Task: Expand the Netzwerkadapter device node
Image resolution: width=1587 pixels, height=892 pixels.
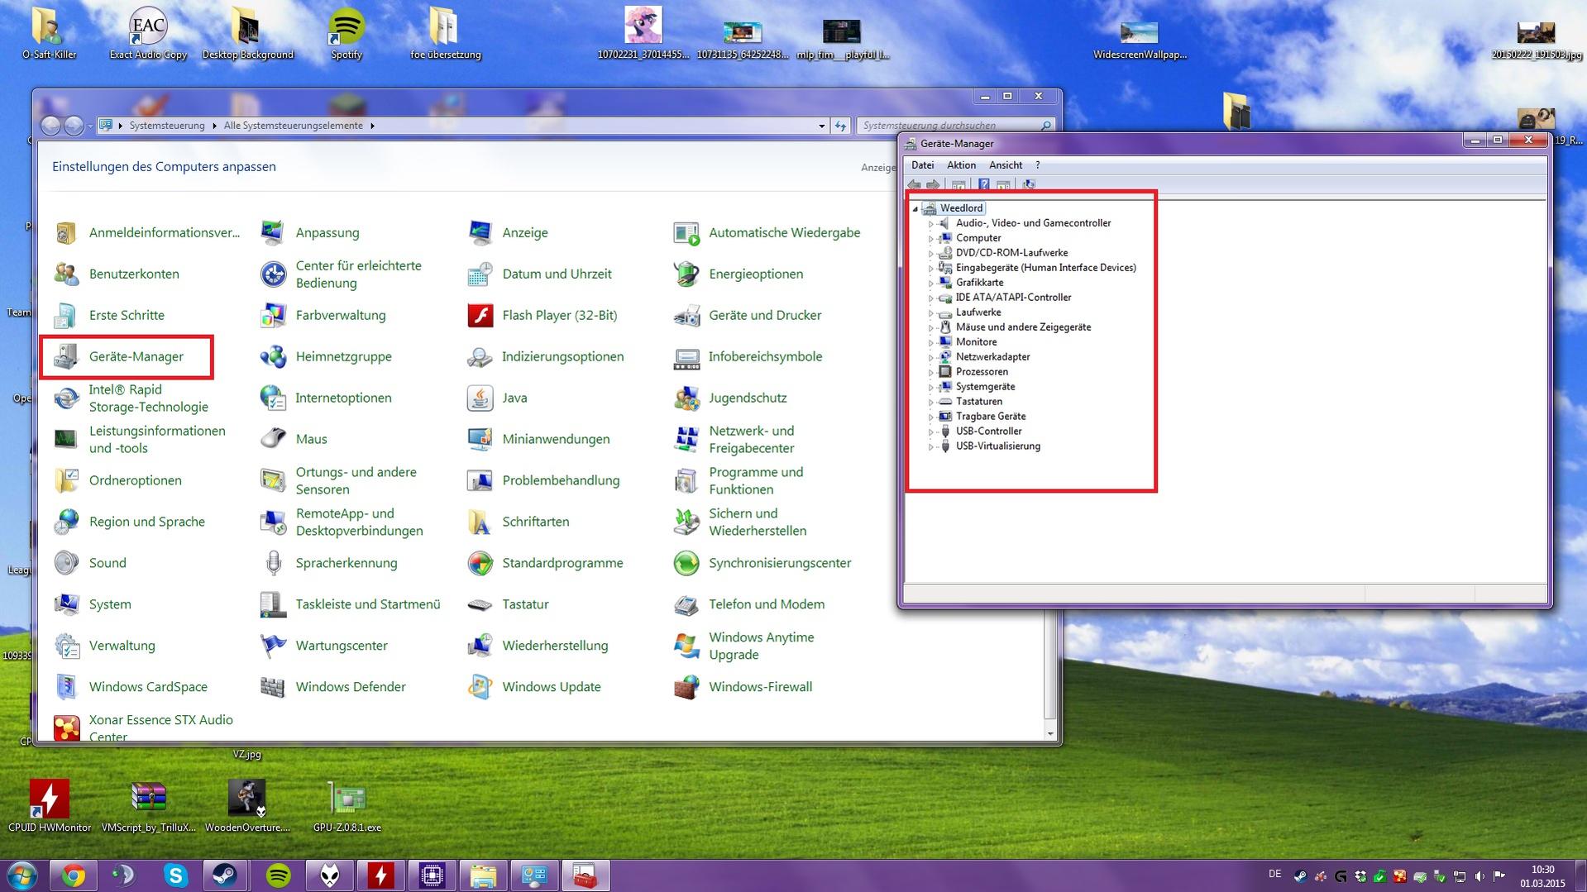Action: tap(931, 357)
